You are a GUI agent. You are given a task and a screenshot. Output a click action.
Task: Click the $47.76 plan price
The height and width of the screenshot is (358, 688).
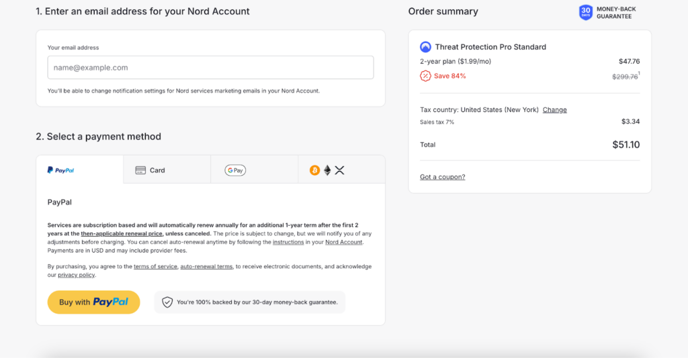click(x=629, y=61)
